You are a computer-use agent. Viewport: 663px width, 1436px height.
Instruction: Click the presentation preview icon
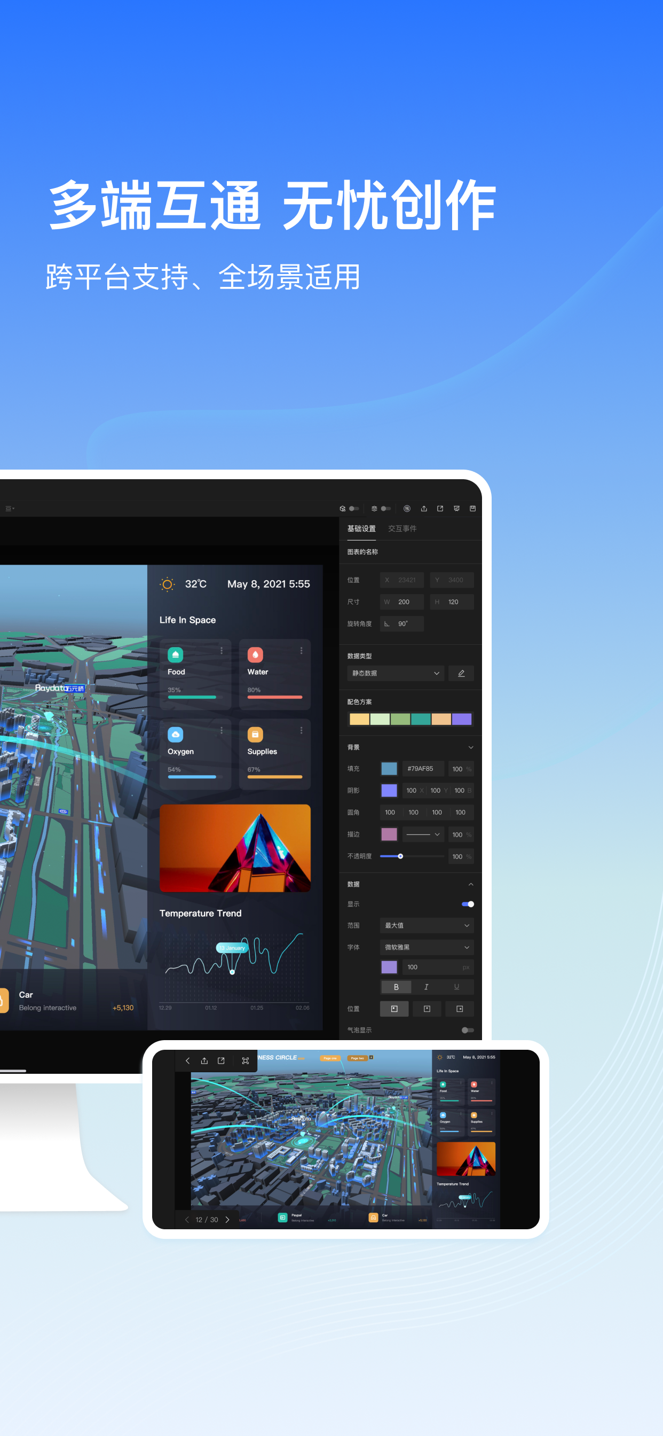(456, 509)
